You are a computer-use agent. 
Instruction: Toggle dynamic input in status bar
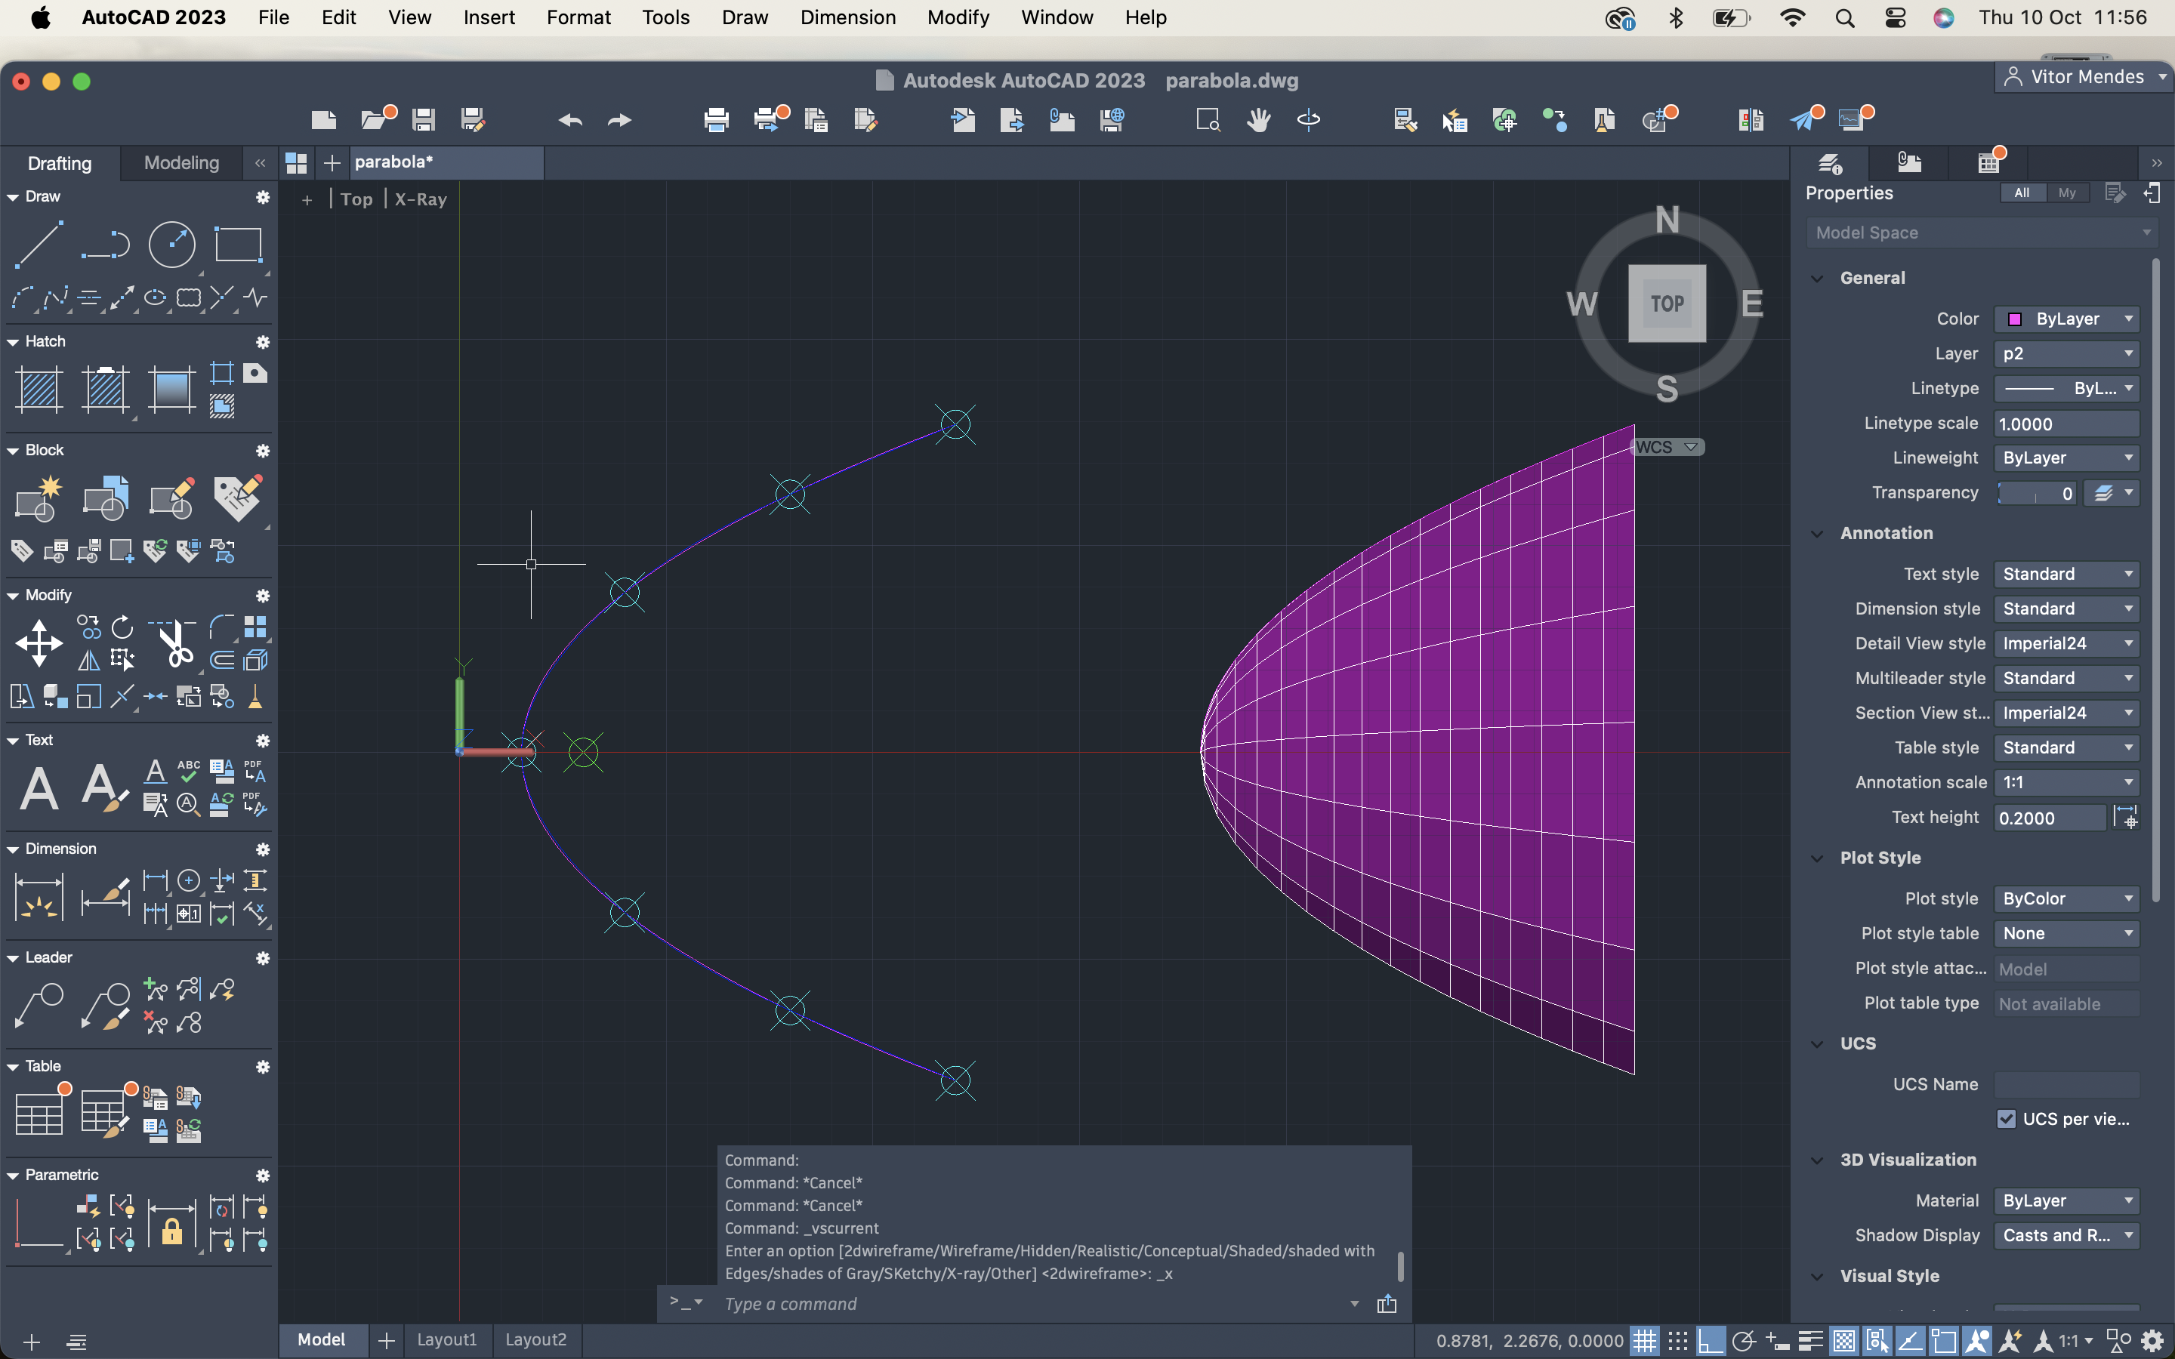(1777, 1340)
